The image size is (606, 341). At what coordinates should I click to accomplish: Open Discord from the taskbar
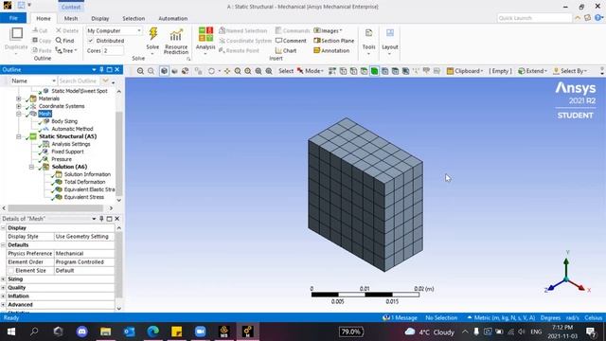click(82, 332)
